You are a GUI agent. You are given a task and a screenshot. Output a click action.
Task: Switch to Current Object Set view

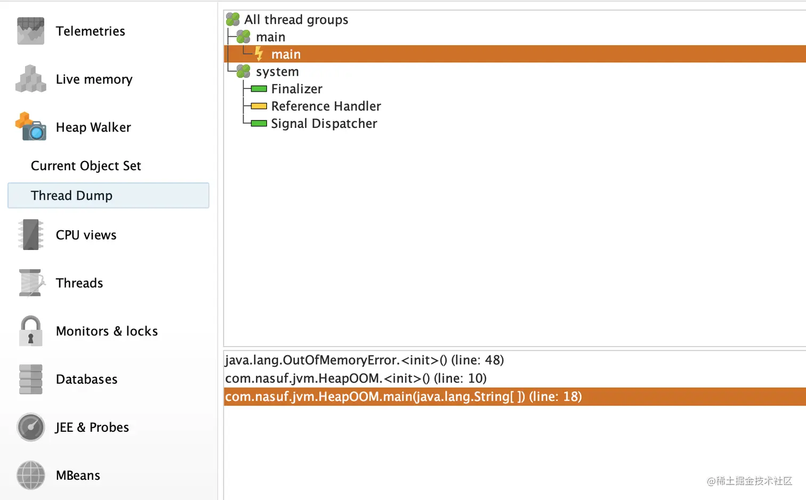coord(86,166)
